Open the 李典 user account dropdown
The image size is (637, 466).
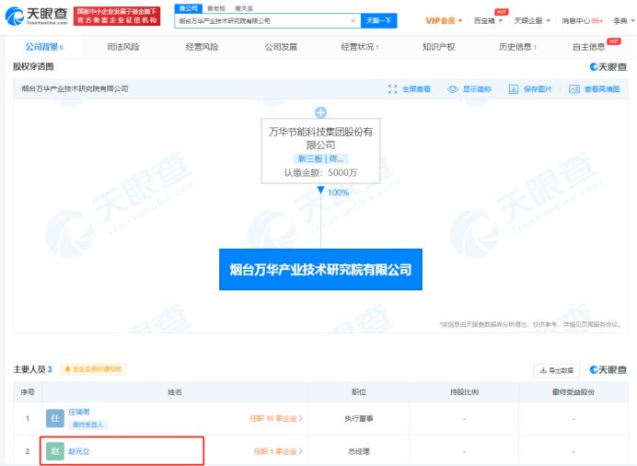(x=623, y=20)
